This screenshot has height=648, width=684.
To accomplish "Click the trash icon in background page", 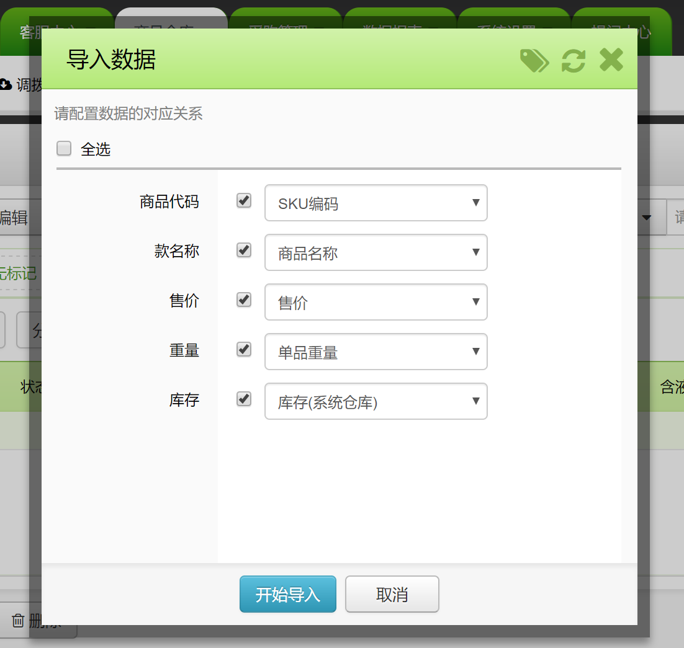I will coord(18,621).
